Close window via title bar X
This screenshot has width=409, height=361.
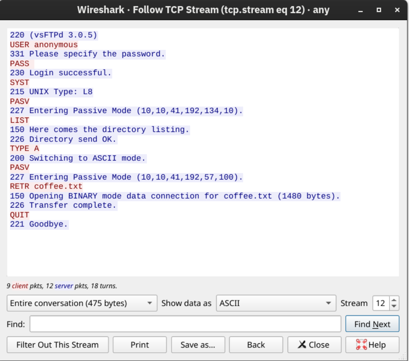[x=397, y=10]
